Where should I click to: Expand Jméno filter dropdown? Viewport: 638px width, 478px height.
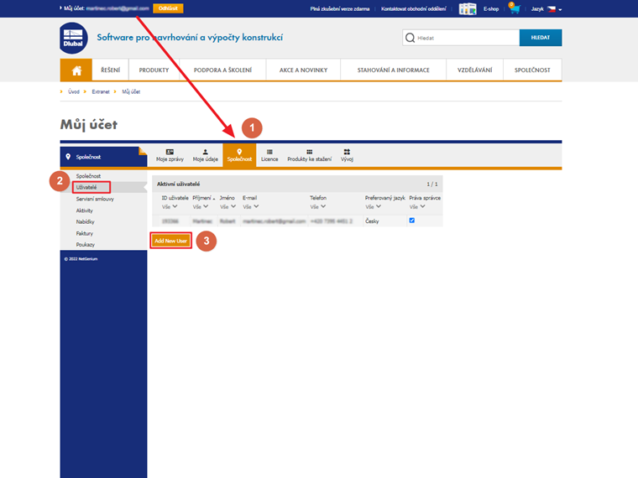point(233,206)
